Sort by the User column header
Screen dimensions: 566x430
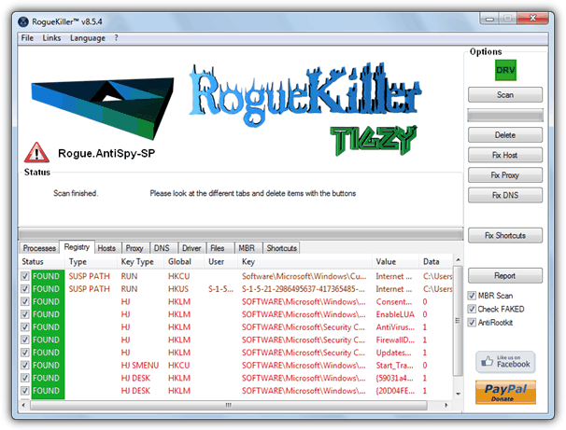point(221,262)
